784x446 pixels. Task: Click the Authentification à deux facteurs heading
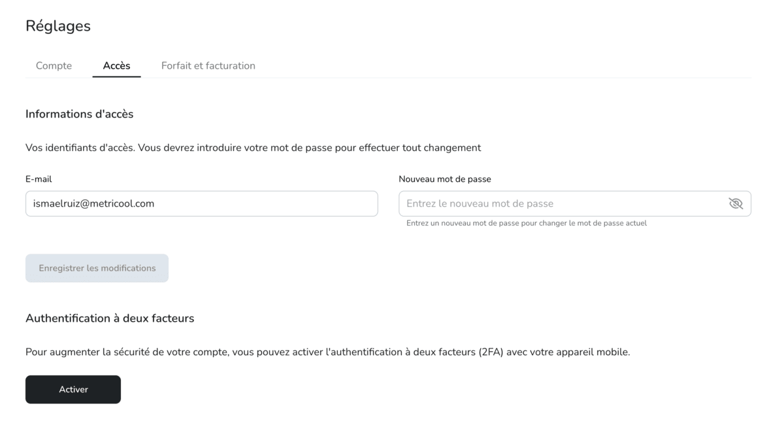coord(110,318)
